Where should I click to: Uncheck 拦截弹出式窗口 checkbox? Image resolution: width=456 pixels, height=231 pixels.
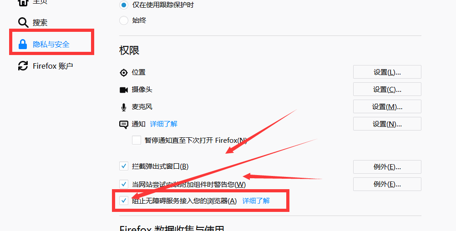pos(124,166)
